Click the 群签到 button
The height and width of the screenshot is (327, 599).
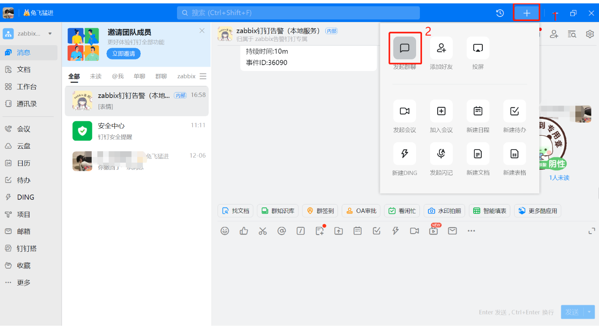[320, 211]
